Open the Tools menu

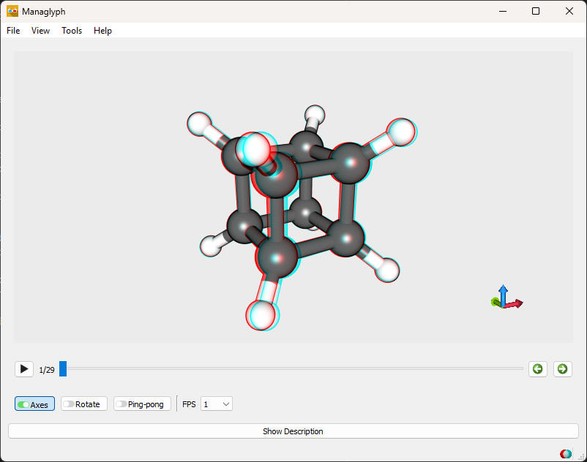click(72, 31)
